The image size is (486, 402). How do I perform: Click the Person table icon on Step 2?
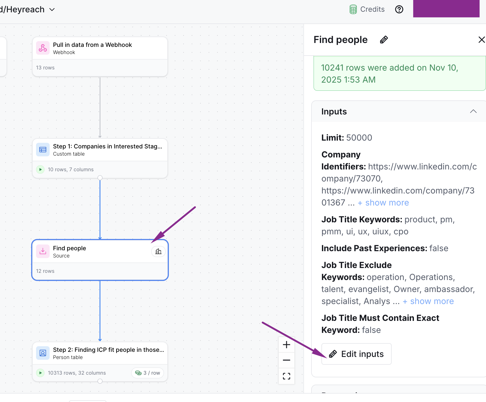(43, 353)
